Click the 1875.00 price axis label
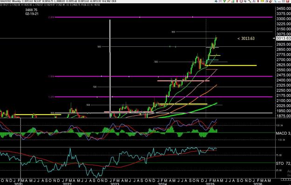The width and height of the screenshot is (291, 185). click(284, 116)
